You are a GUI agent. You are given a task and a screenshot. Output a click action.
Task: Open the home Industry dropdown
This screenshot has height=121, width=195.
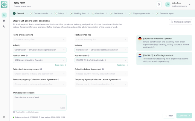[x=39, y=50]
